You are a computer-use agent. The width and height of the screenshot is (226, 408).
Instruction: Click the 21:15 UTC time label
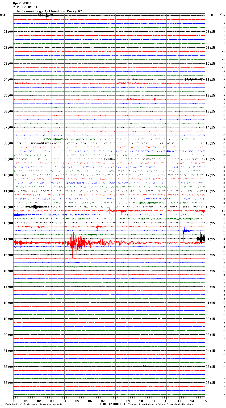pos(210,239)
